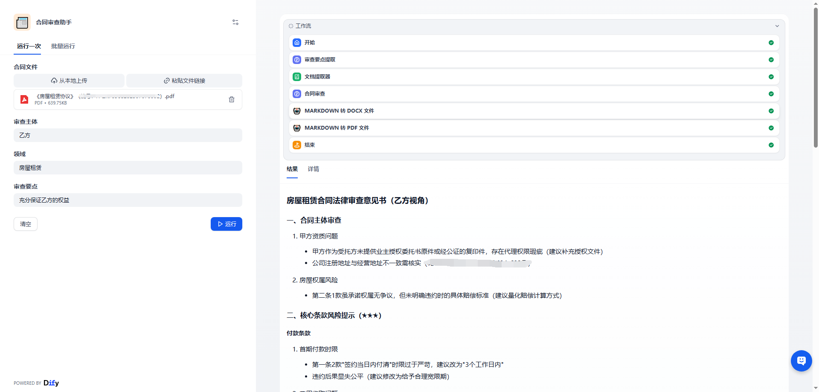
Task: Click the green success check on 开始 row
Action: pyautogui.click(x=771, y=43)
